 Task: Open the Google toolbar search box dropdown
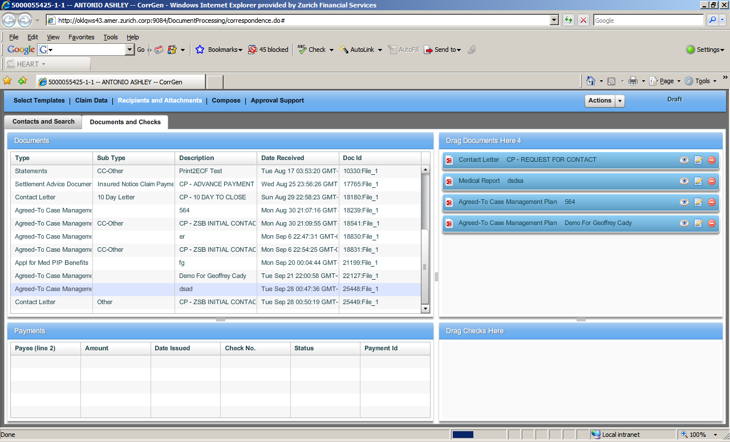click(x=129, y=50)
